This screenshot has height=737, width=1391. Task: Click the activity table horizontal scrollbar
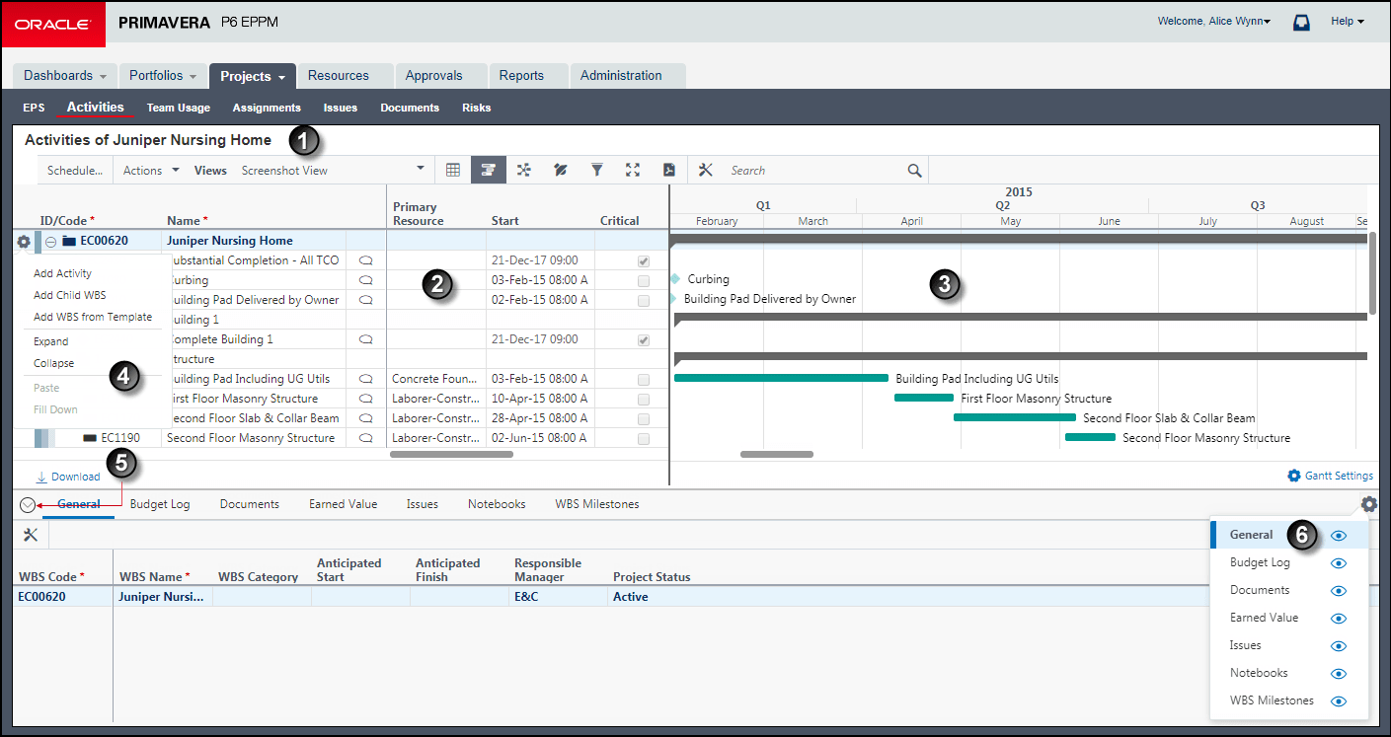pos(452,455)
